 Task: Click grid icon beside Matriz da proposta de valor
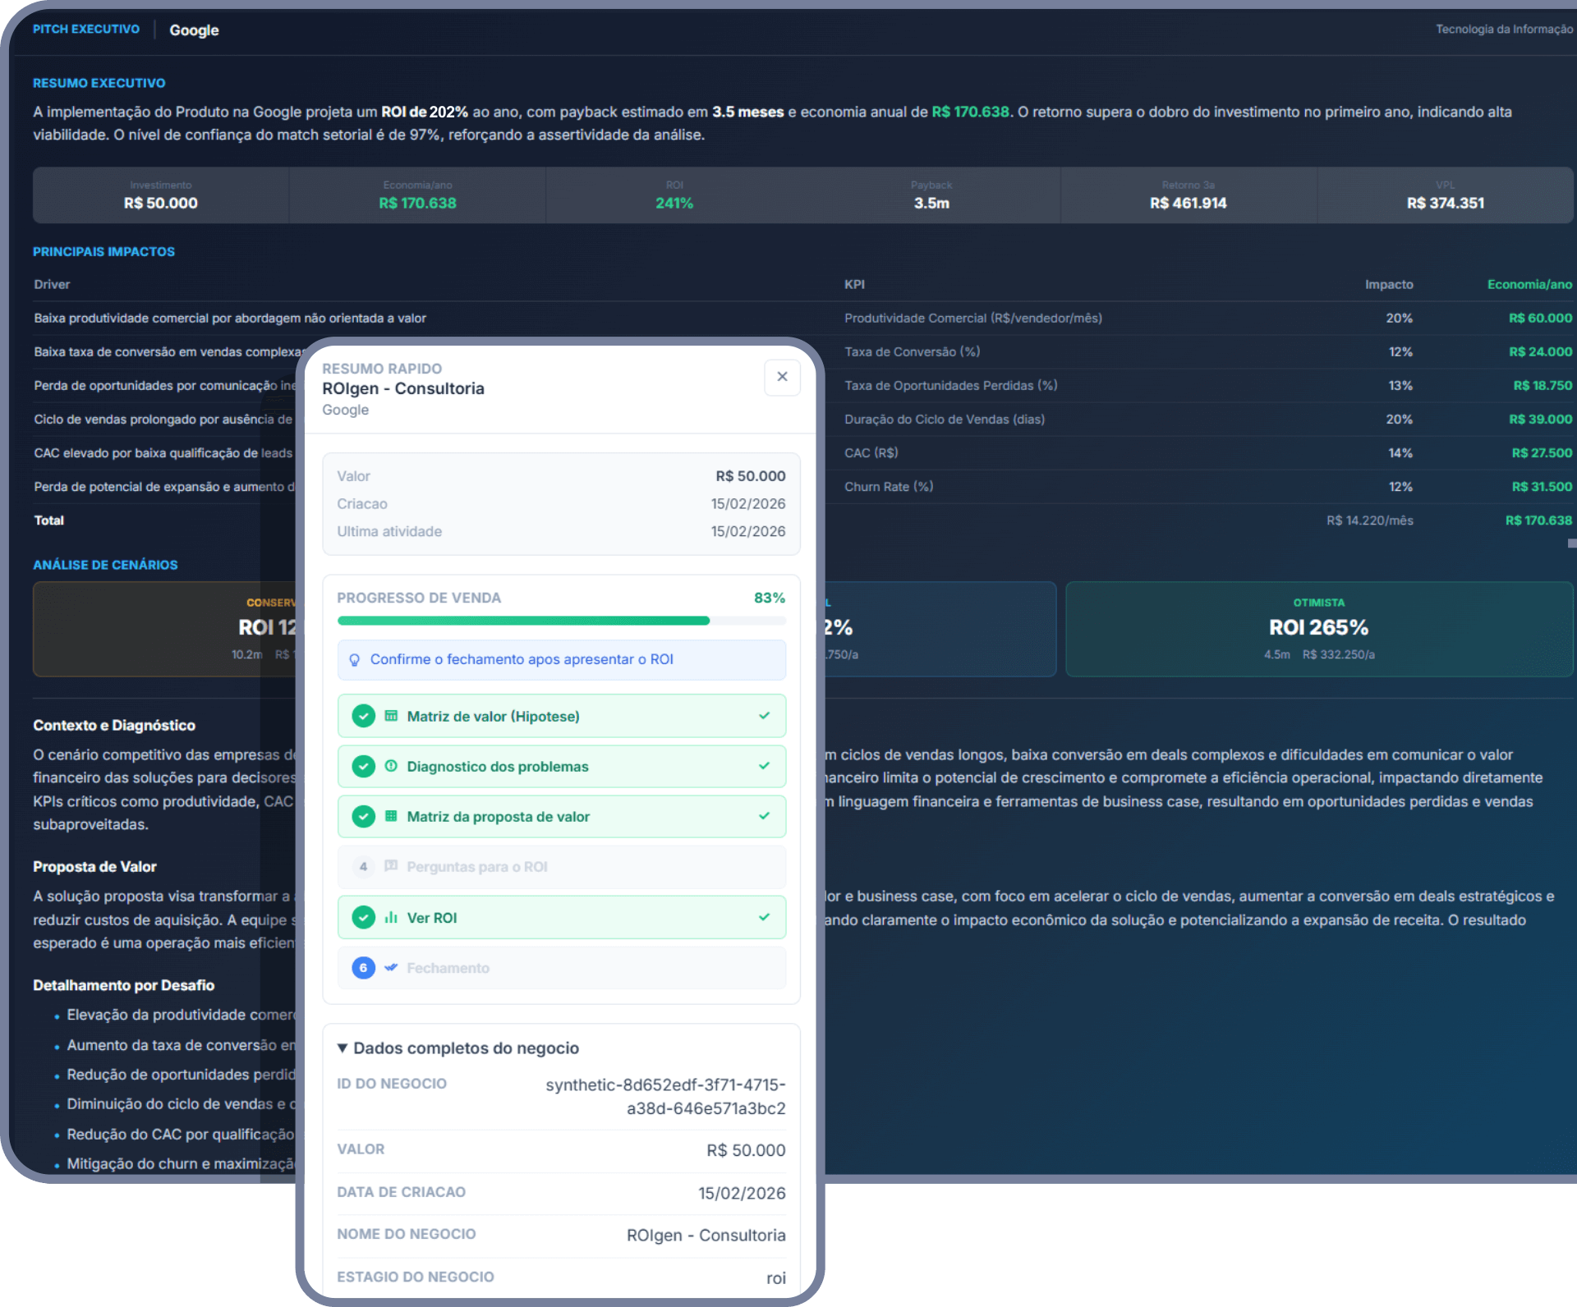[x=391, y=816]
